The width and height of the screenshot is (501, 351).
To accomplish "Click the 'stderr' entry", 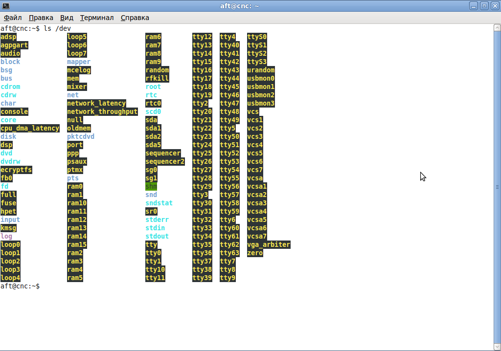I will click(x=157, y=219).
